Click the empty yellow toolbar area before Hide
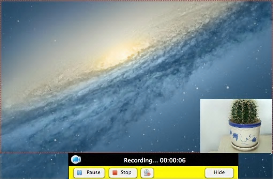 click(x=179, y=173)
